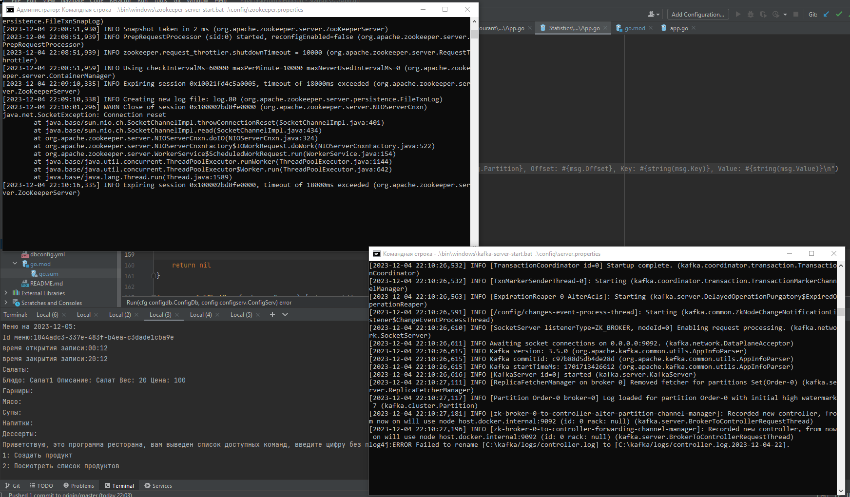This screenshot has width=850, height=497.
Task: Switch to the app.go editor tab
Action: (x=679, y=28)
